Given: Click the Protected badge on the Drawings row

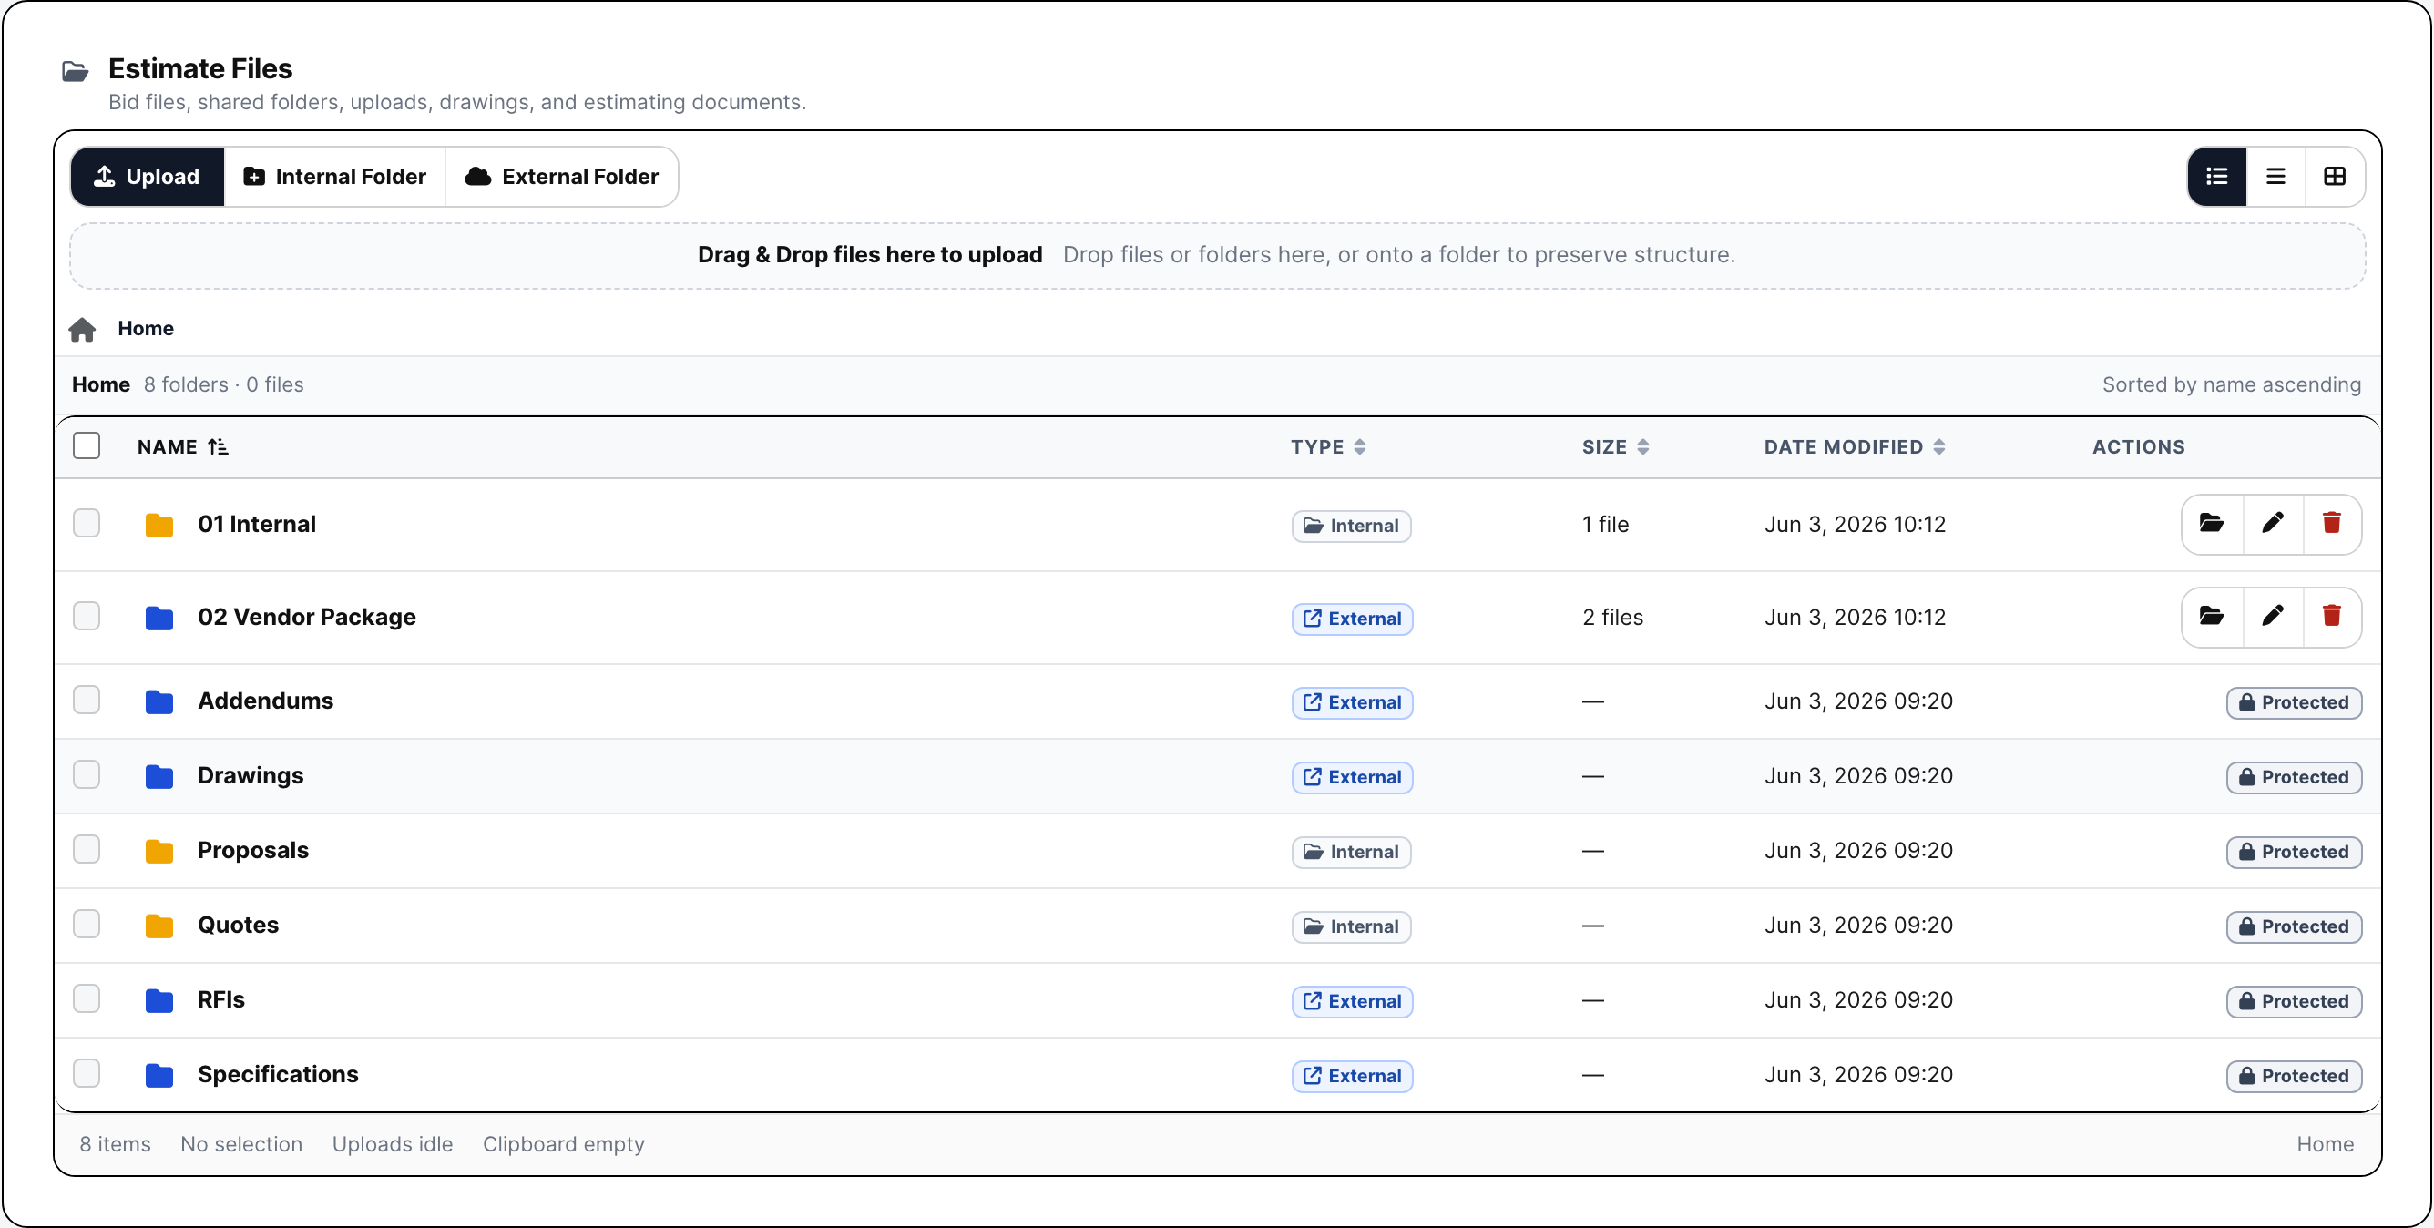Looking at the screenshot, I should pyautogui.click(x=2294, y=777).
